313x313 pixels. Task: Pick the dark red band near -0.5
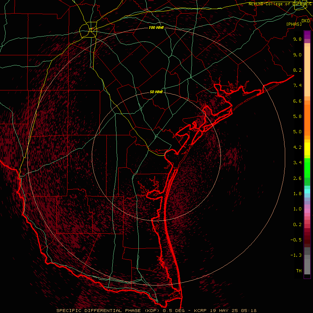tap(307, 240)
